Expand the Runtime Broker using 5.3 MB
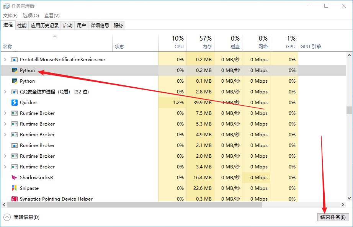Viewport: 353px width, 227px height. [x=5, y=124]
